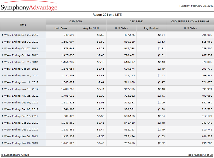
Task: Click Avg Prc/Unit header under CSD PCNA
Action: (x=91, y=28)
